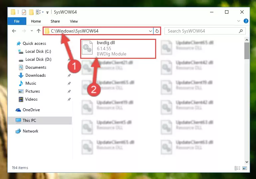Viewport: 256px width, 179px height.
Task: Open Music in navigation pane
Action: pyautogui.click(x=31, y=83)
